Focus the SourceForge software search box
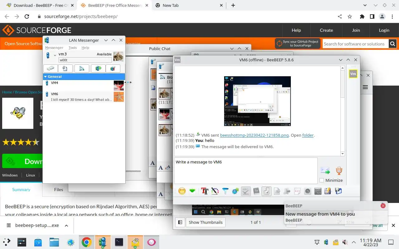 pyautogui.click(x=355, y=44)
